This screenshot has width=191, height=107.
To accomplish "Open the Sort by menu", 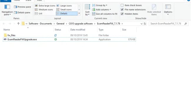I will coord(87,10).
